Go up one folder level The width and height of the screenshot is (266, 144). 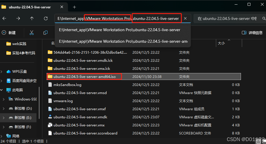coord(32,18)
